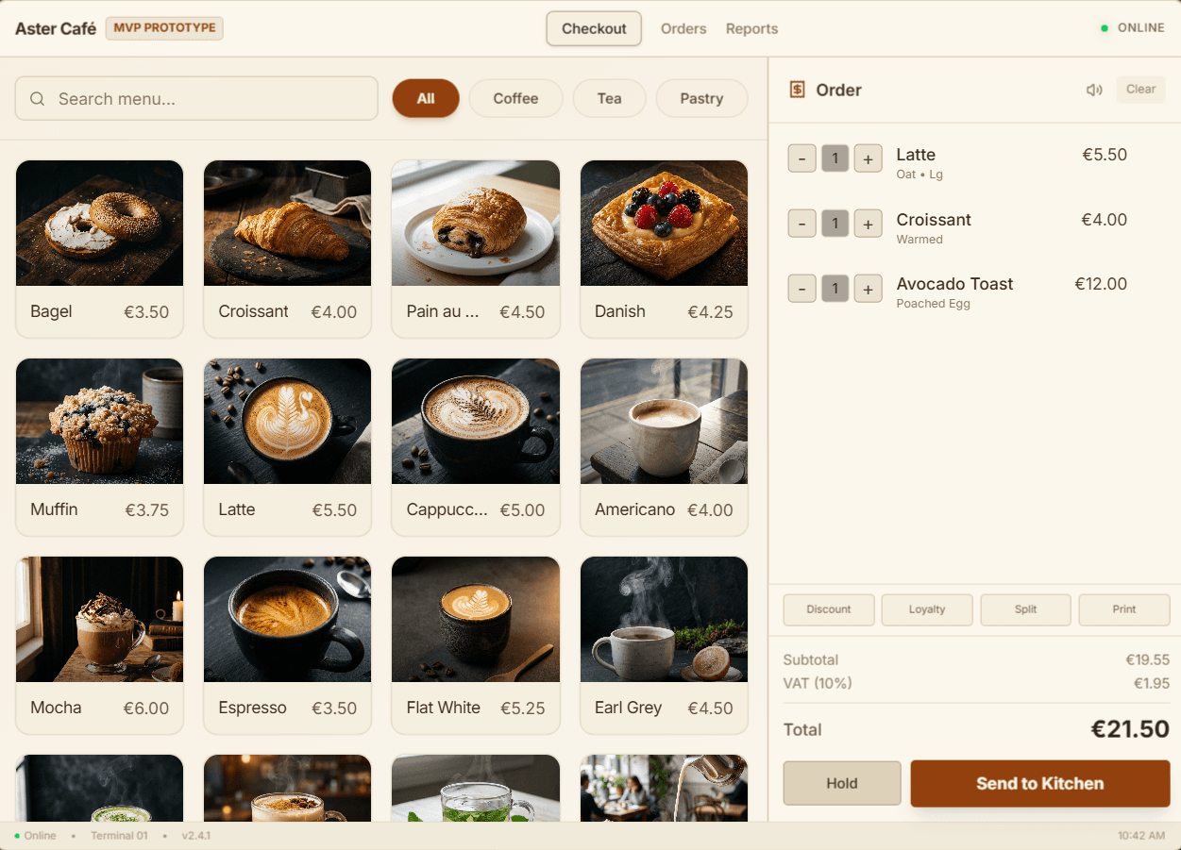
Task: Send the order to Kitchen
Action: pos(1040,783)
